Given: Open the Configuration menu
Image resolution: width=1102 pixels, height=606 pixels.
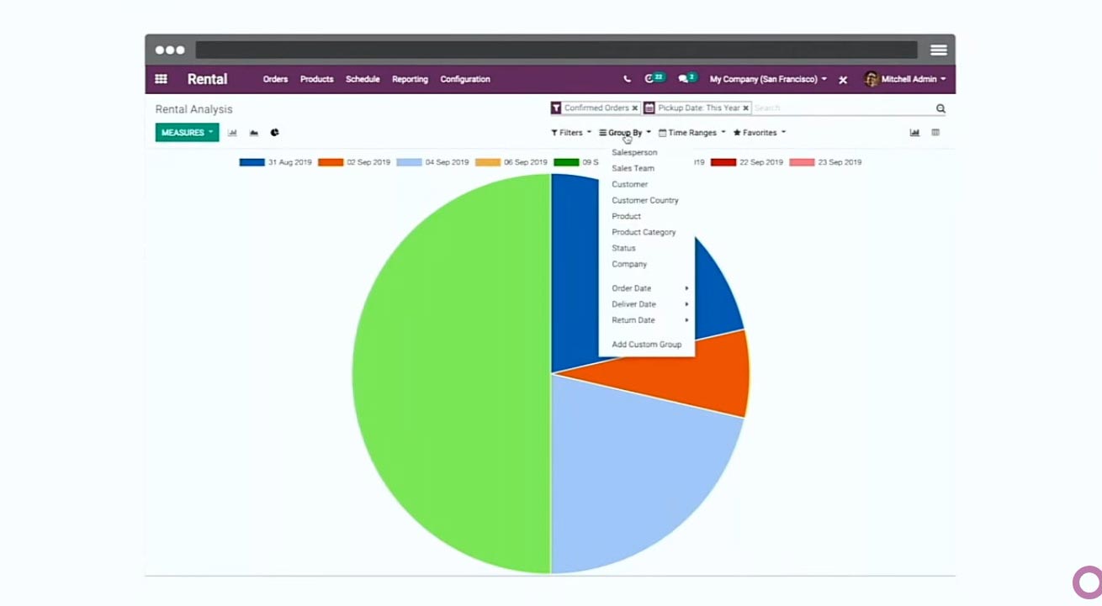Looking at the screenshot, I should (x=465, y=79).
